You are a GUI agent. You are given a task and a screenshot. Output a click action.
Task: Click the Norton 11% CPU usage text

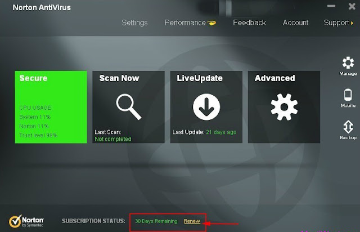[34, 126]
